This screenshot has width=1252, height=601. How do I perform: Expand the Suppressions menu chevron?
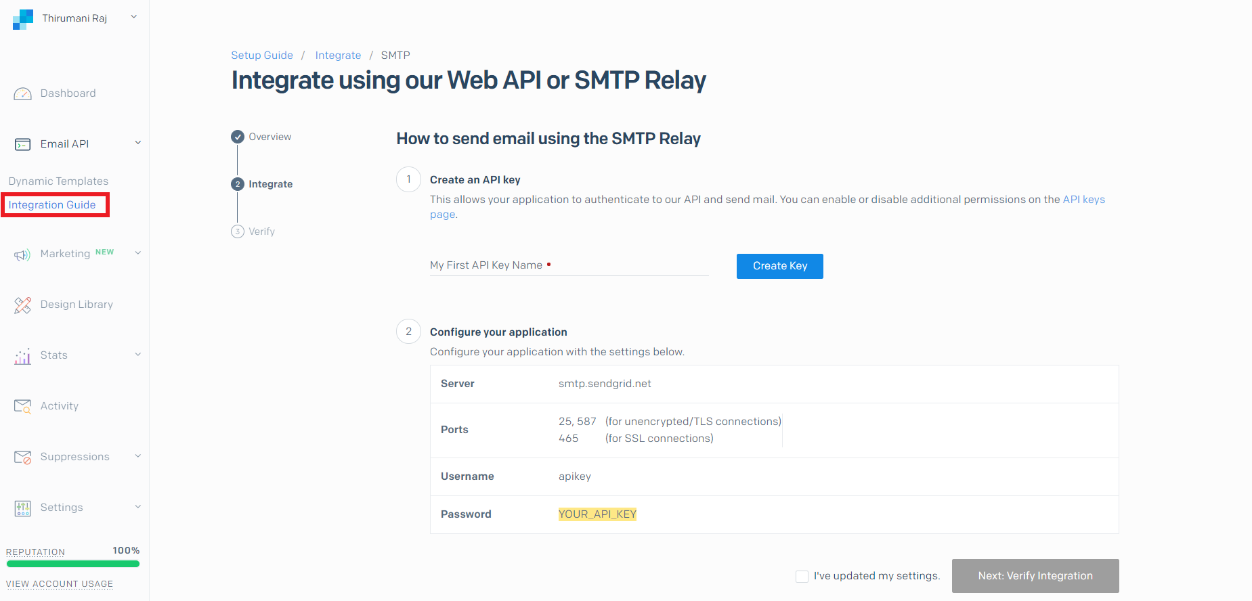pyautogui.click(x=138, y=456)
